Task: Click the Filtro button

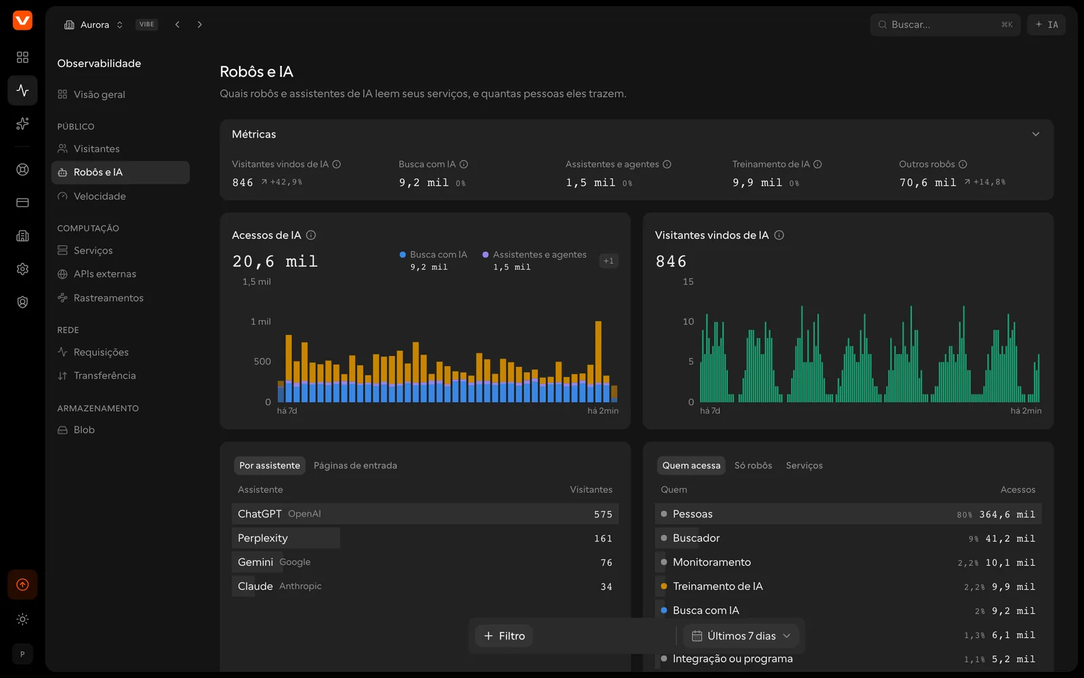Action: (x=504, y=636)
